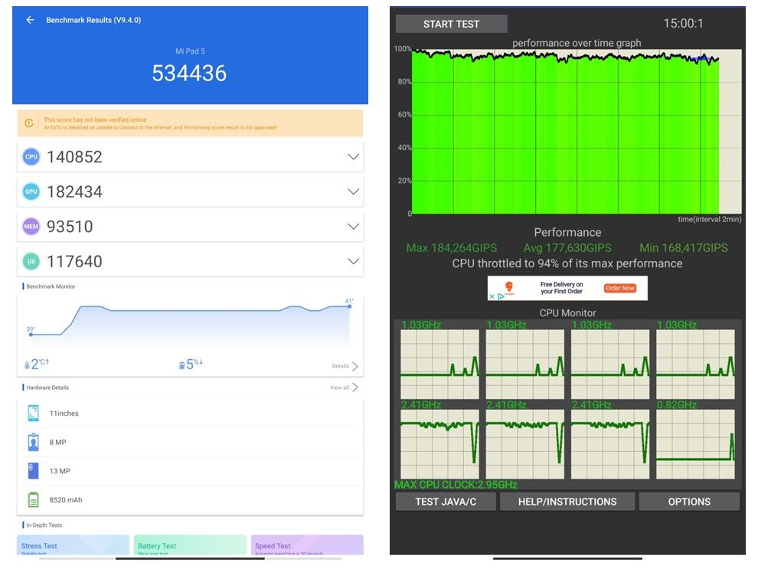Click the UX badge icon
Image resolution: width=758 pixels, height=569 pixels.
pos(31,261)
